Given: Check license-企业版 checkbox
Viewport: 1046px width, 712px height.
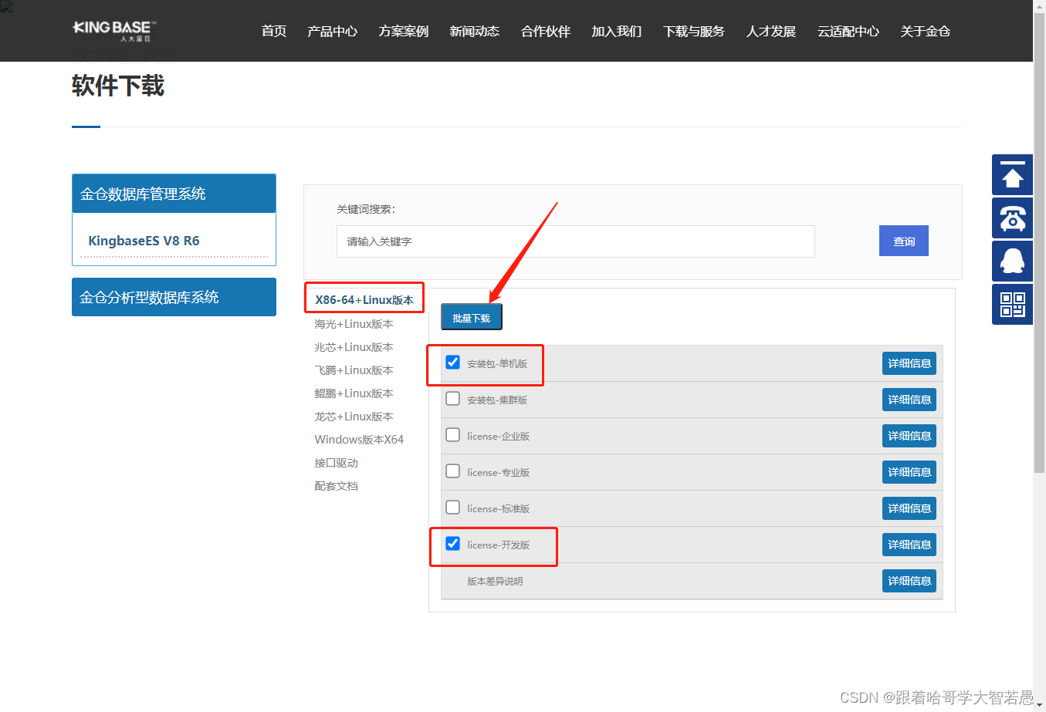Looking at the screenshot, I should [453, 435].
